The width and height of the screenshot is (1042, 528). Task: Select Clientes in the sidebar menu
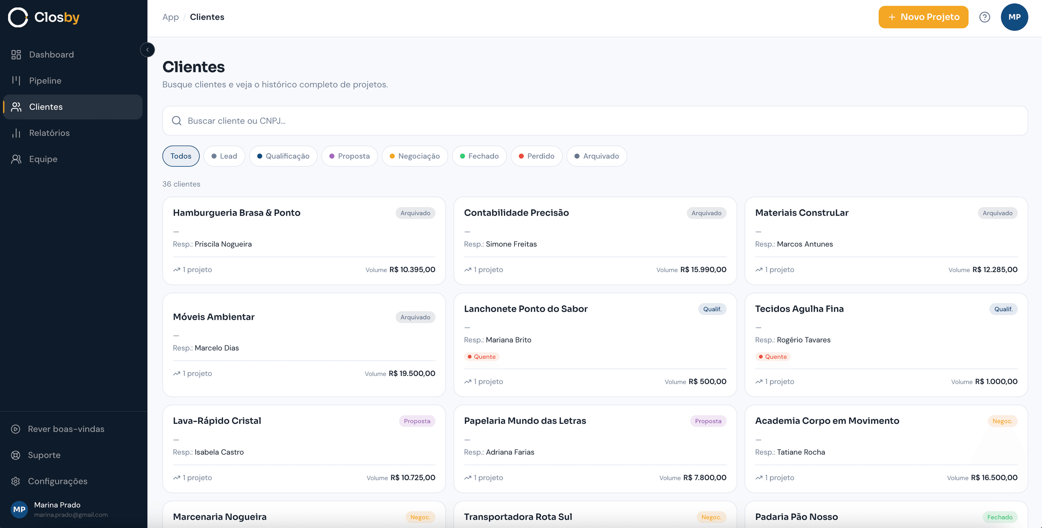point(73,107)
